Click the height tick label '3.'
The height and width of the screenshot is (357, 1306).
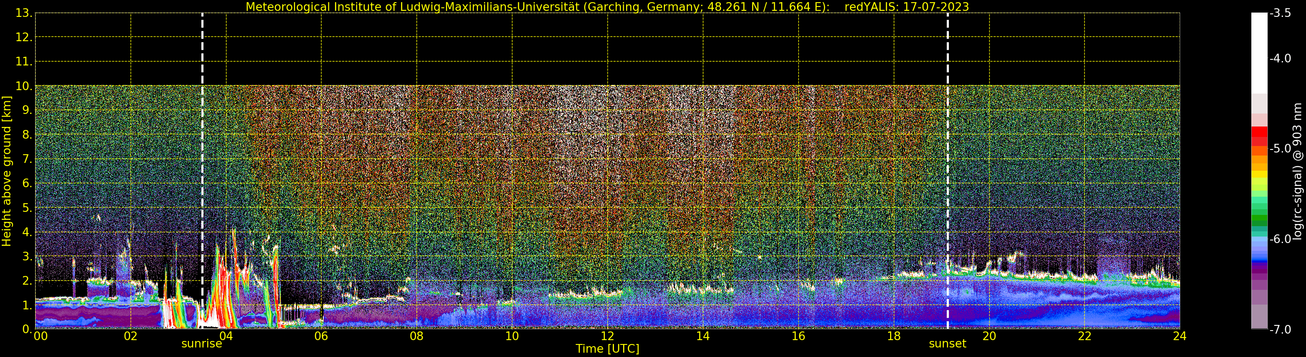(x=26, y=256)
